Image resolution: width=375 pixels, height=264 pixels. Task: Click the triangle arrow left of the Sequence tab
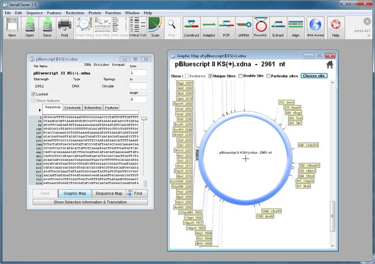[x=40, y=110]
